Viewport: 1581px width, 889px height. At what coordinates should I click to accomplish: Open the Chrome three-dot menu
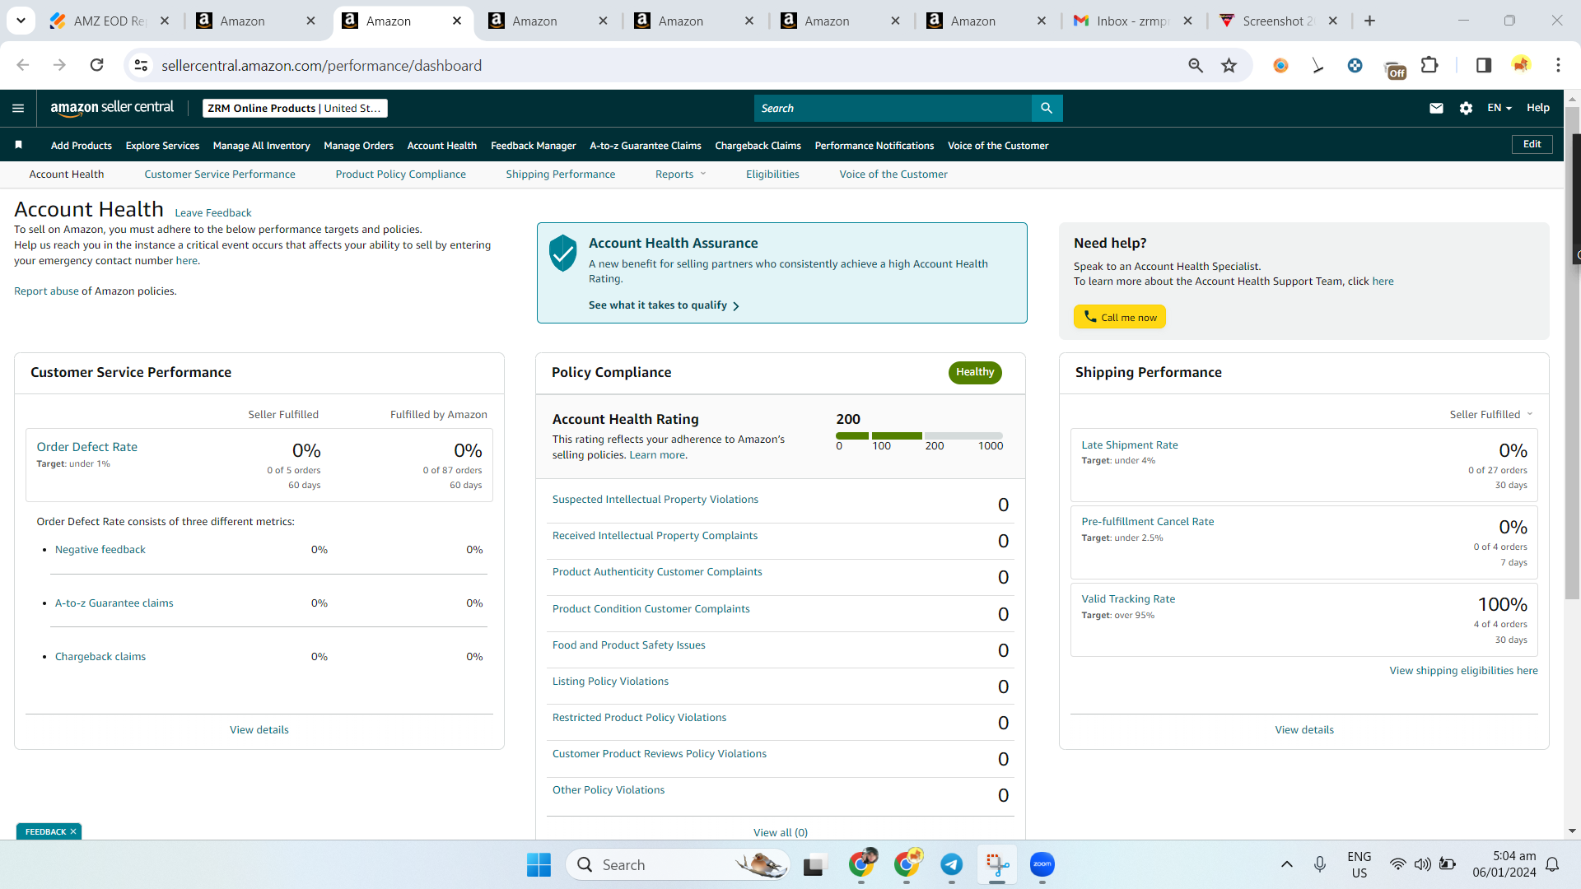coord(1558,65)
